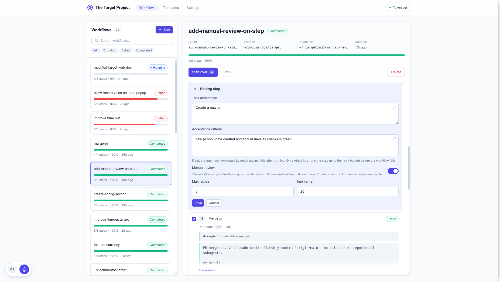Click the Token set status pill
The width and height of the screenshot is (500, 282).
click(x=398, y=8)
